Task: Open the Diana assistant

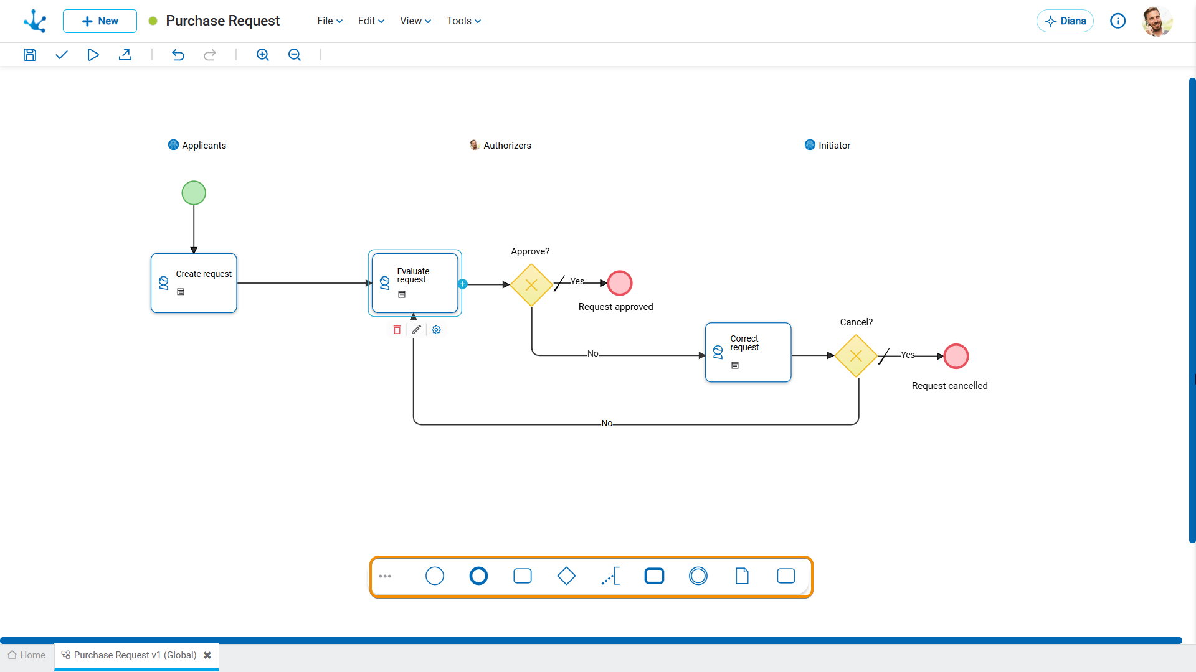Action: click(1065, 21)
